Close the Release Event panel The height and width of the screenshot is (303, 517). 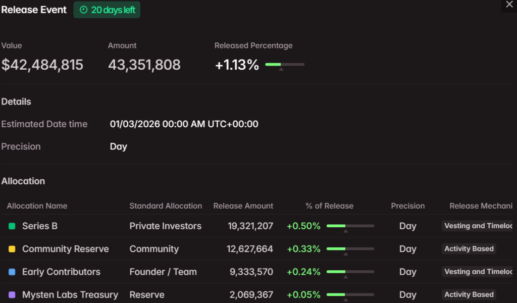pyautogui.click(x=509, y=5)
